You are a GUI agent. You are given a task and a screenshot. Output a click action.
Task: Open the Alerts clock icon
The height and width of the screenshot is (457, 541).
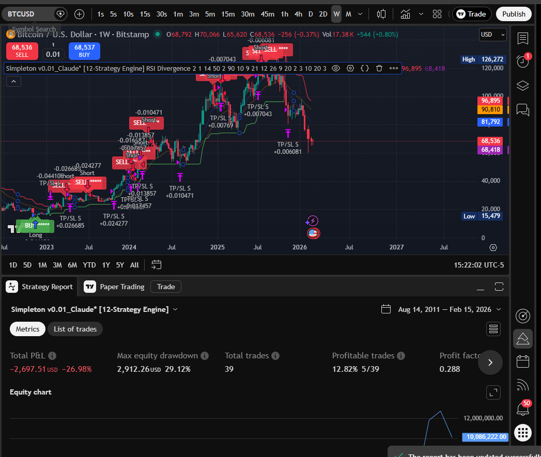click(x=522, y=61)
